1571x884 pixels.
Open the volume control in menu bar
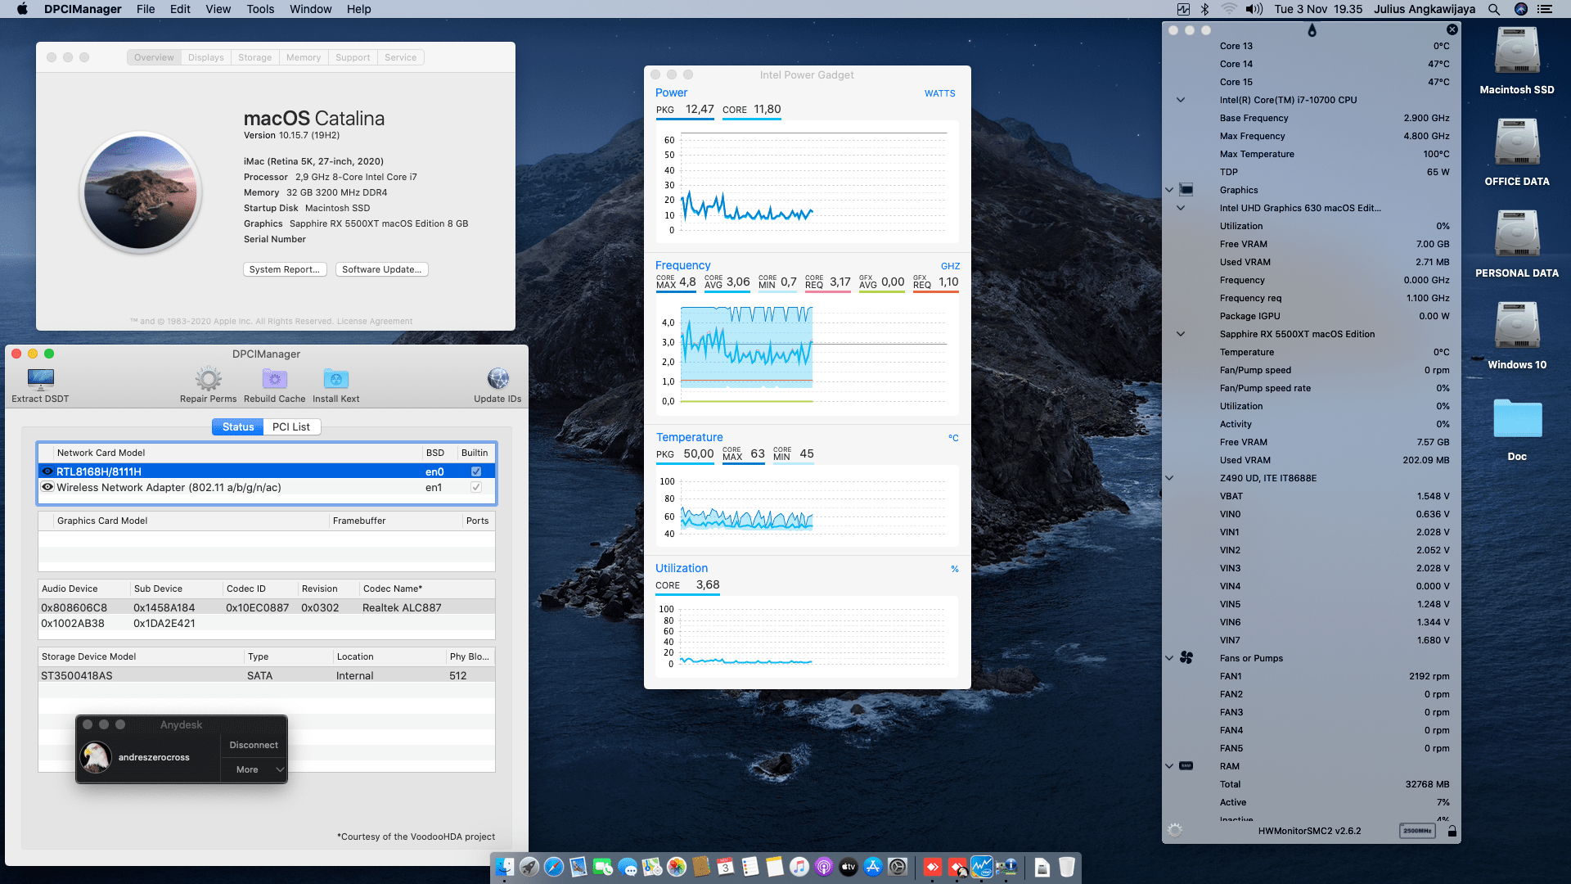1254,9
